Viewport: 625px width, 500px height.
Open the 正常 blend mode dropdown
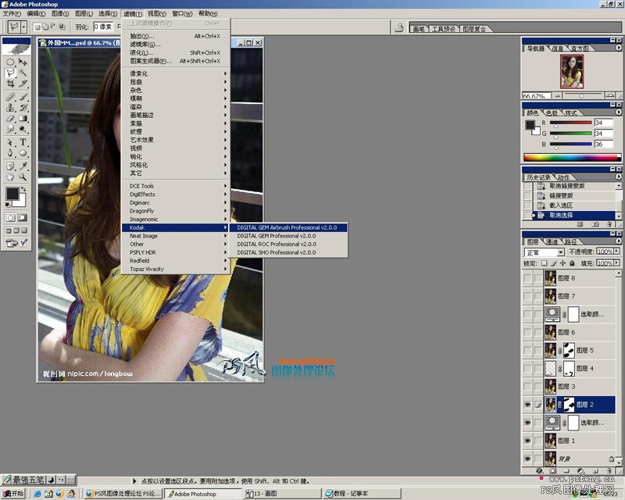pos(544,252)
